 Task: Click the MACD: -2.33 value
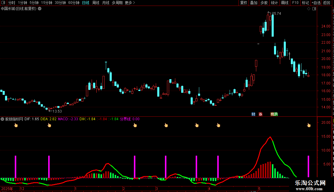[x=68, y=119]
